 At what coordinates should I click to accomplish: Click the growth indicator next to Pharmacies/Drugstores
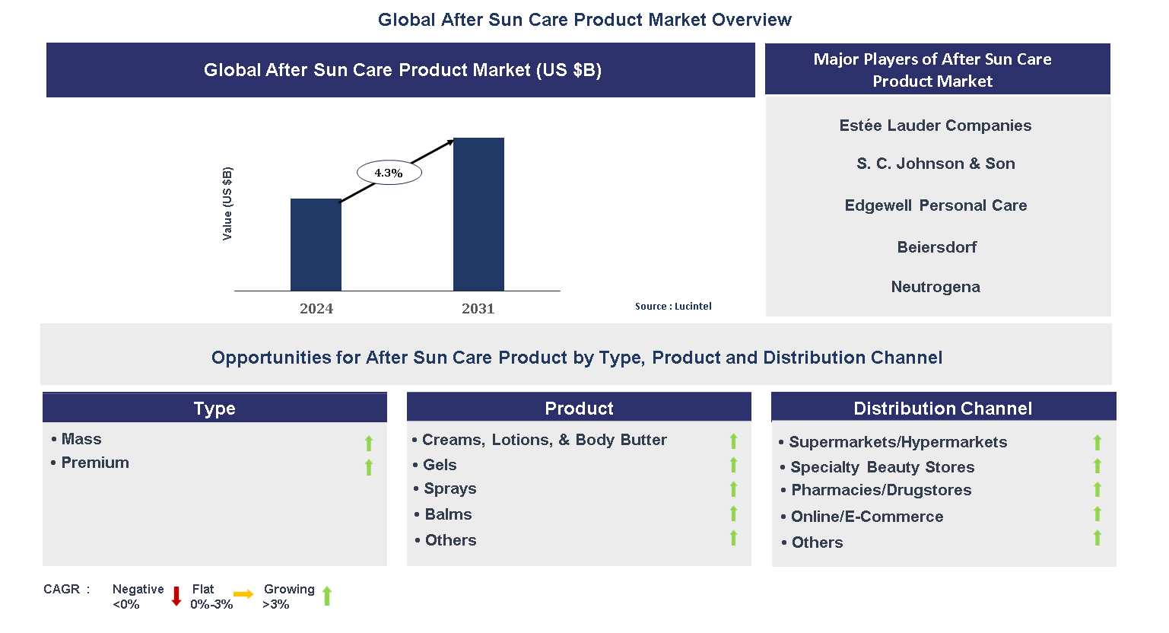pyautogui.click(x=1097, y=490)
